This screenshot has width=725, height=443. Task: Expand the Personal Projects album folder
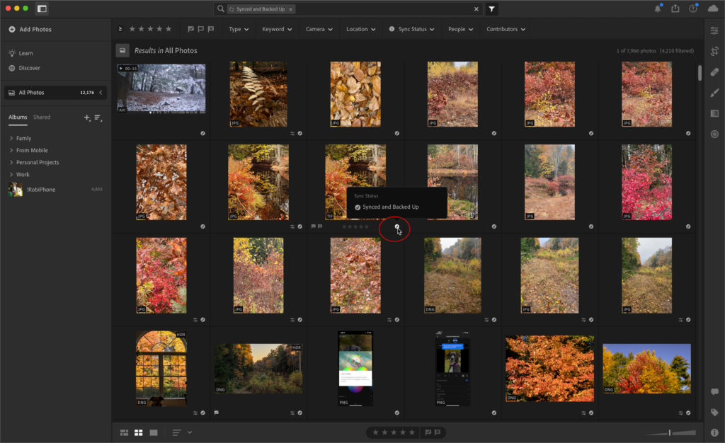click(x=11, y=163)
